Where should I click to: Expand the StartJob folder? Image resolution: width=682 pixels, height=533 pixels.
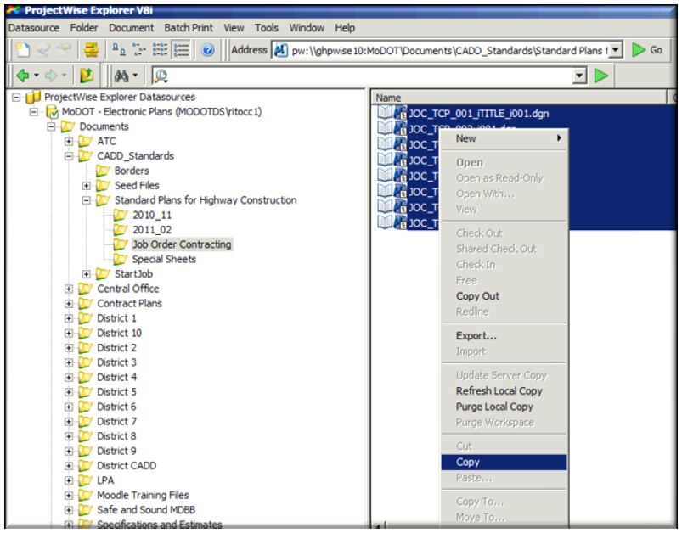[86, 274]
